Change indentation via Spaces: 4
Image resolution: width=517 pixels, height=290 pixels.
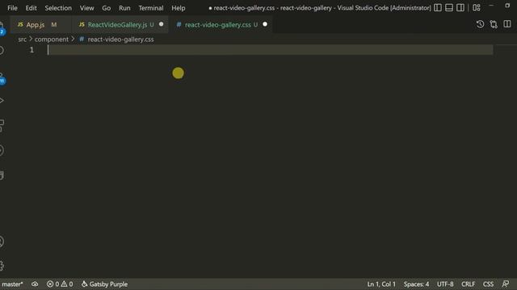click(416, 284)
